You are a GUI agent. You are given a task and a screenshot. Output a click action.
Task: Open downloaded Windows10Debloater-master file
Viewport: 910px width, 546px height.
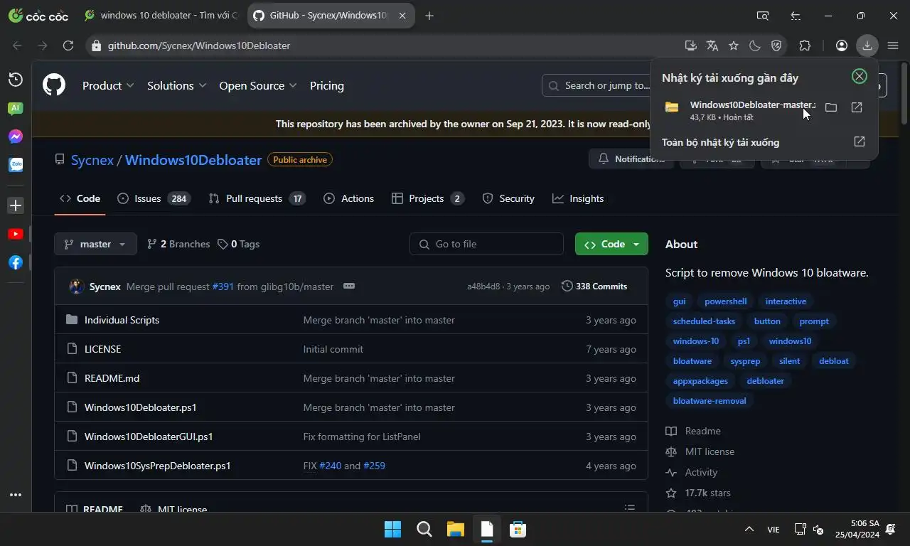(753, 105)
